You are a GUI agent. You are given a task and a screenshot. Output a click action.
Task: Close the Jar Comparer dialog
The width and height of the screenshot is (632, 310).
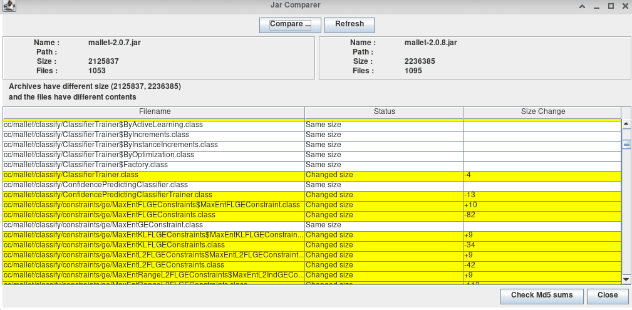[608, 296]
